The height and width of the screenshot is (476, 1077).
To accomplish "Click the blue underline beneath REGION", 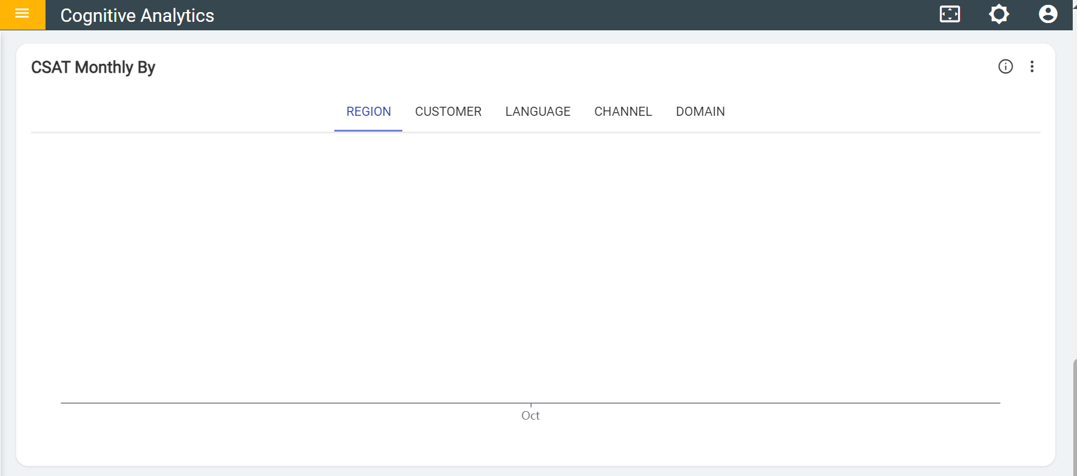I will click(368, 130).
